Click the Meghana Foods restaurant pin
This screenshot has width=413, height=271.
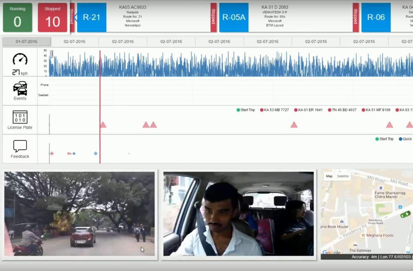363,236
